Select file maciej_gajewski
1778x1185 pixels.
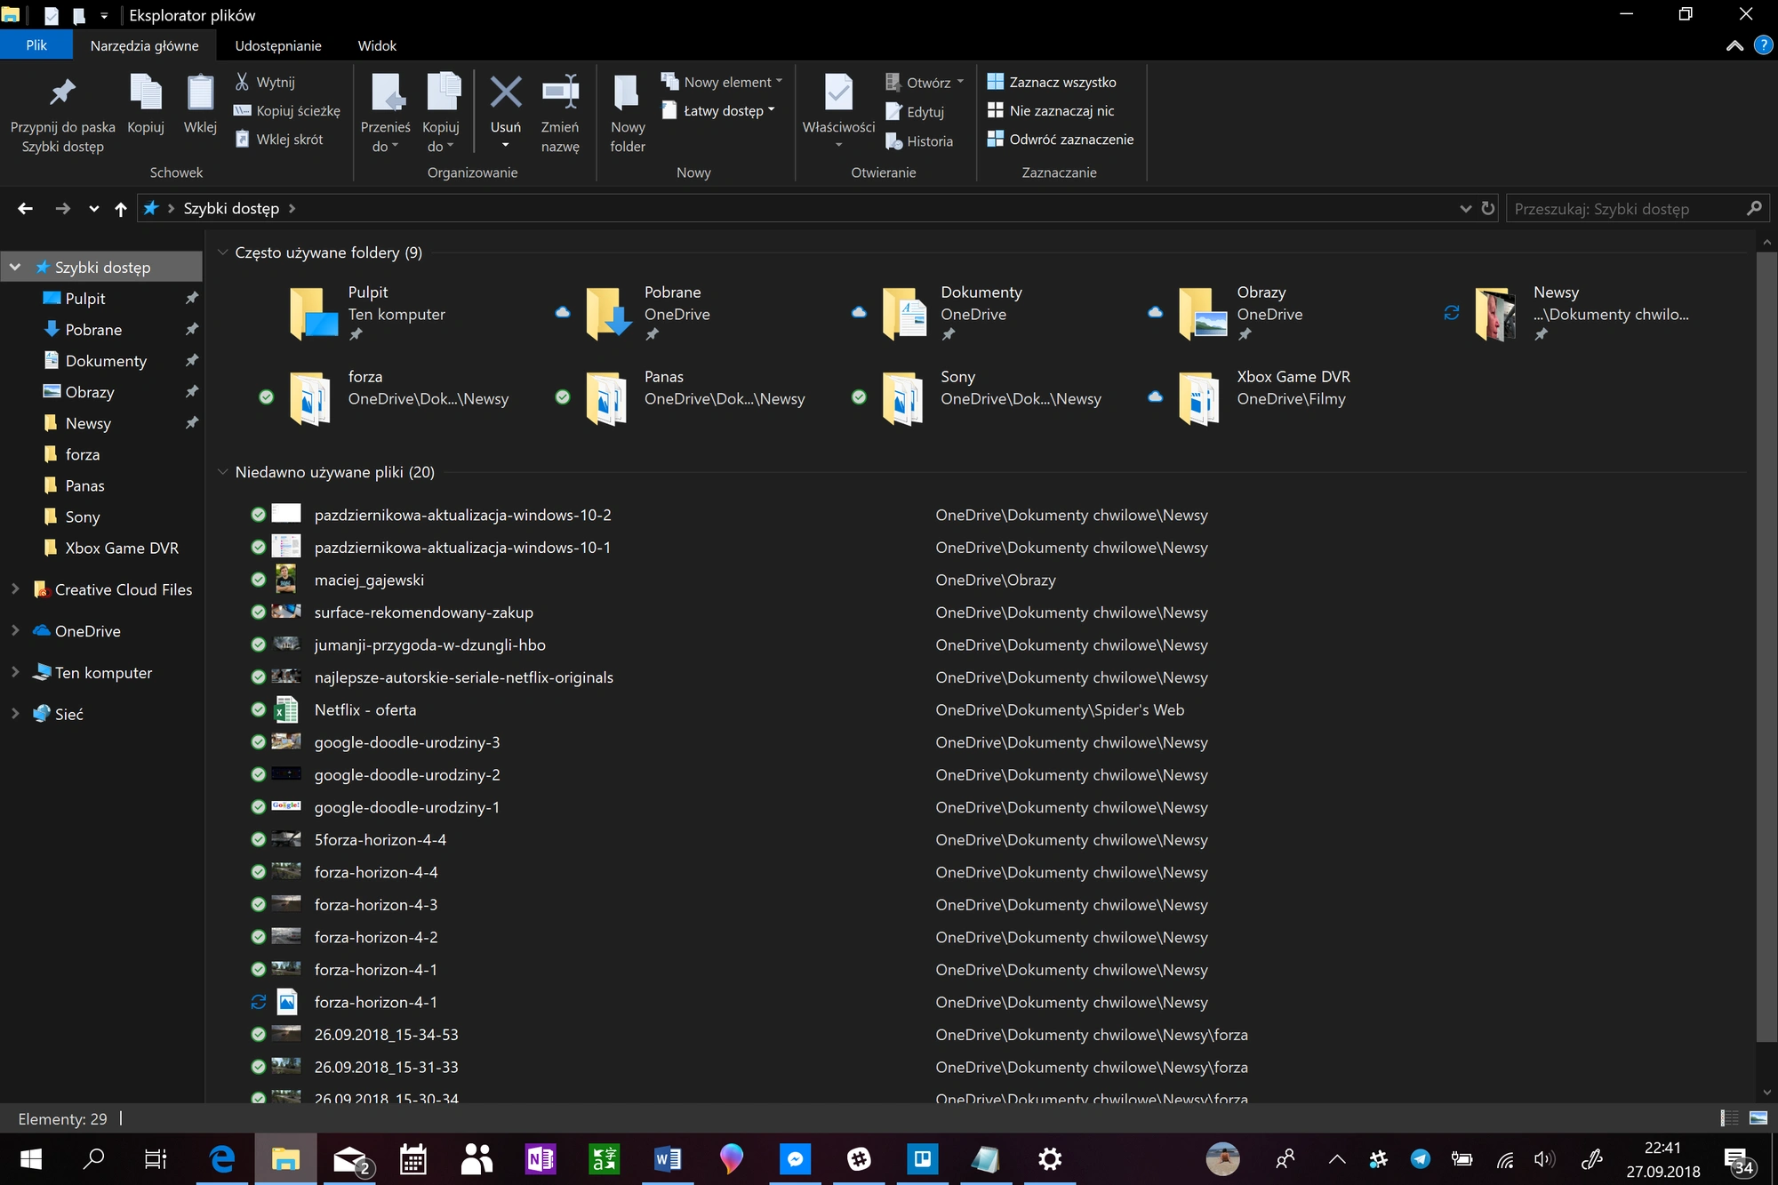369,580
